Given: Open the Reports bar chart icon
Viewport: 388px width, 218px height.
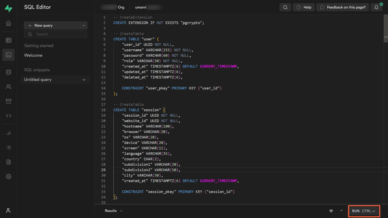Looking at the screenshot, I should tap(8, 133).
